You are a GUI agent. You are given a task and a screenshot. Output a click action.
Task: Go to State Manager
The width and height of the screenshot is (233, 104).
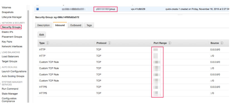[x=10, y=94]
